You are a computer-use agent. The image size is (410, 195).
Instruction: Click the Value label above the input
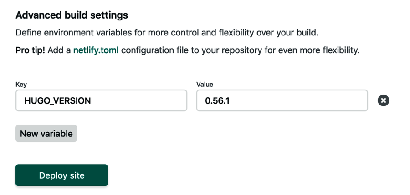pyautogui.click(x=205, y=85)
